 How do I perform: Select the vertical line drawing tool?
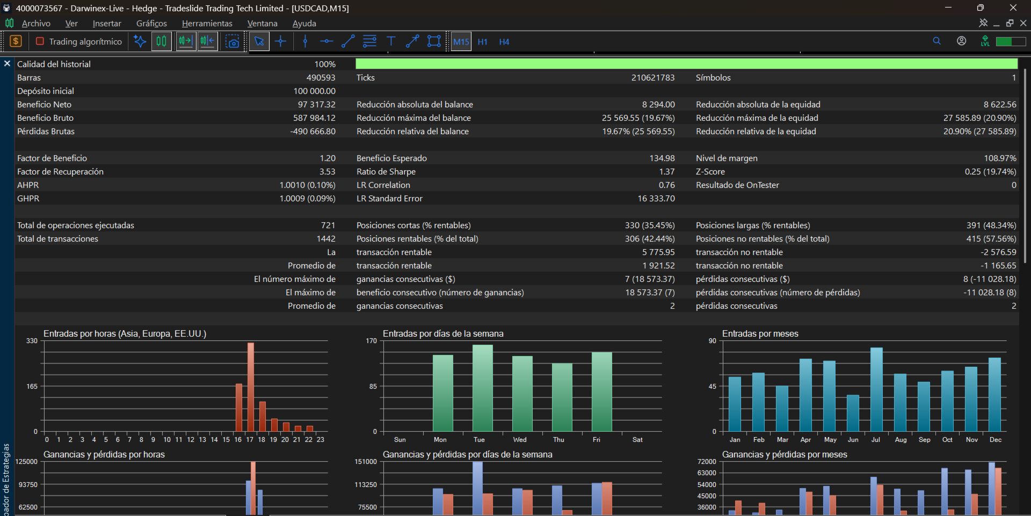305,41
